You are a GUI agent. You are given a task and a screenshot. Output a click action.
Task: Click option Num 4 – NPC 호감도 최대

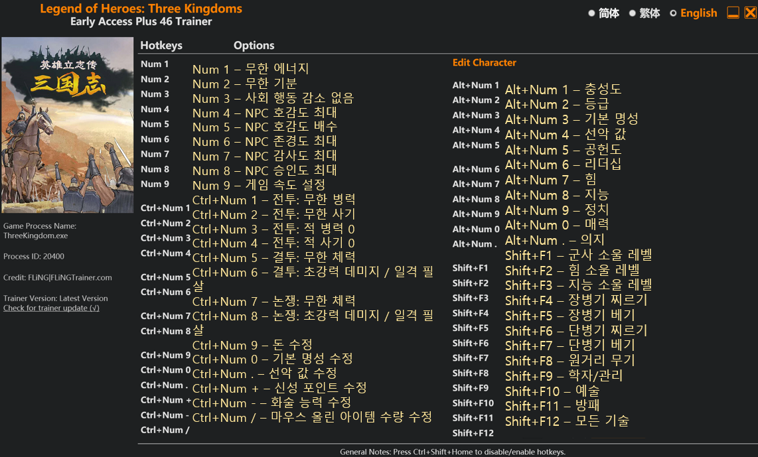coord(264,113)
